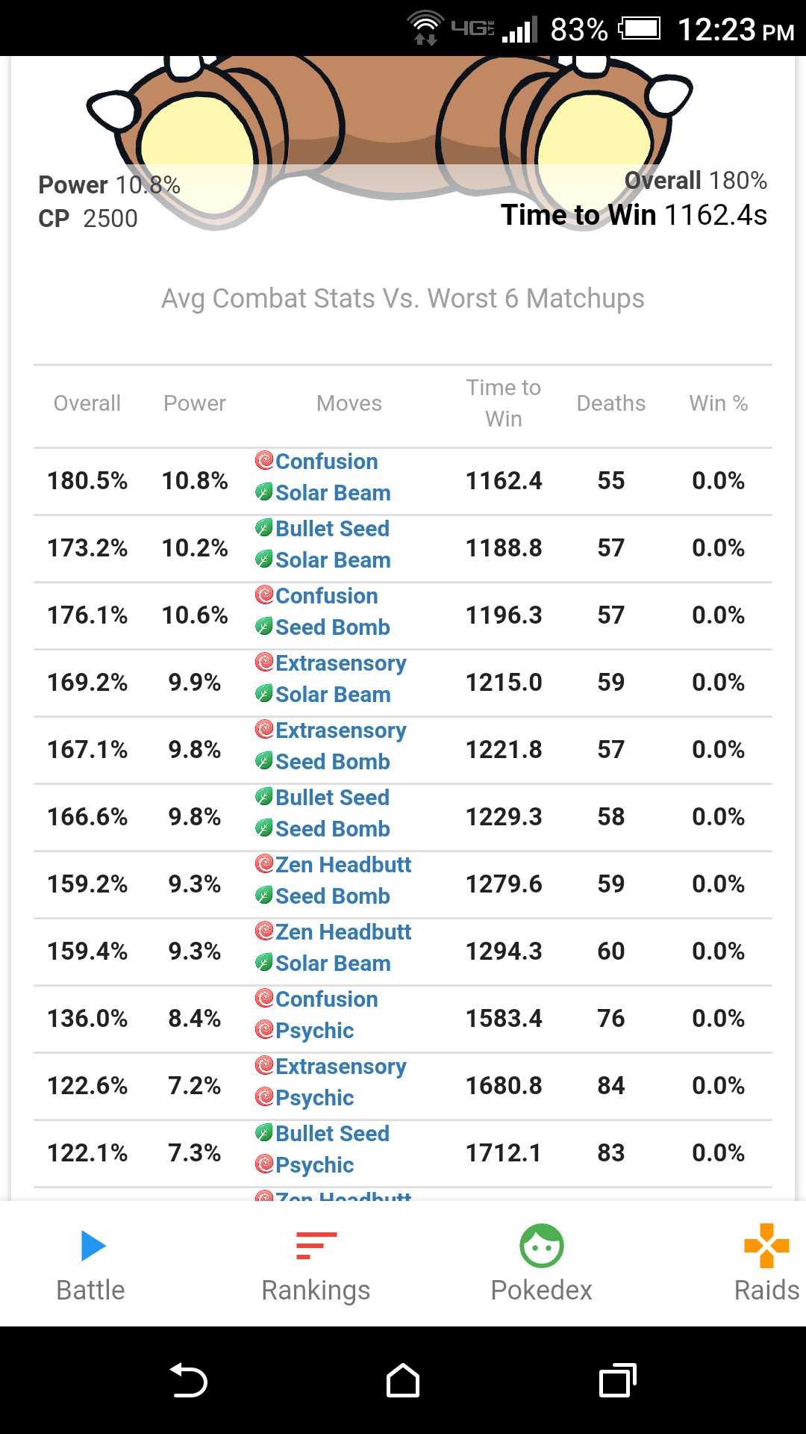This screenshot has width=806, height=1434.
Task: Open the Battle tab
Action: point(91,1264)
